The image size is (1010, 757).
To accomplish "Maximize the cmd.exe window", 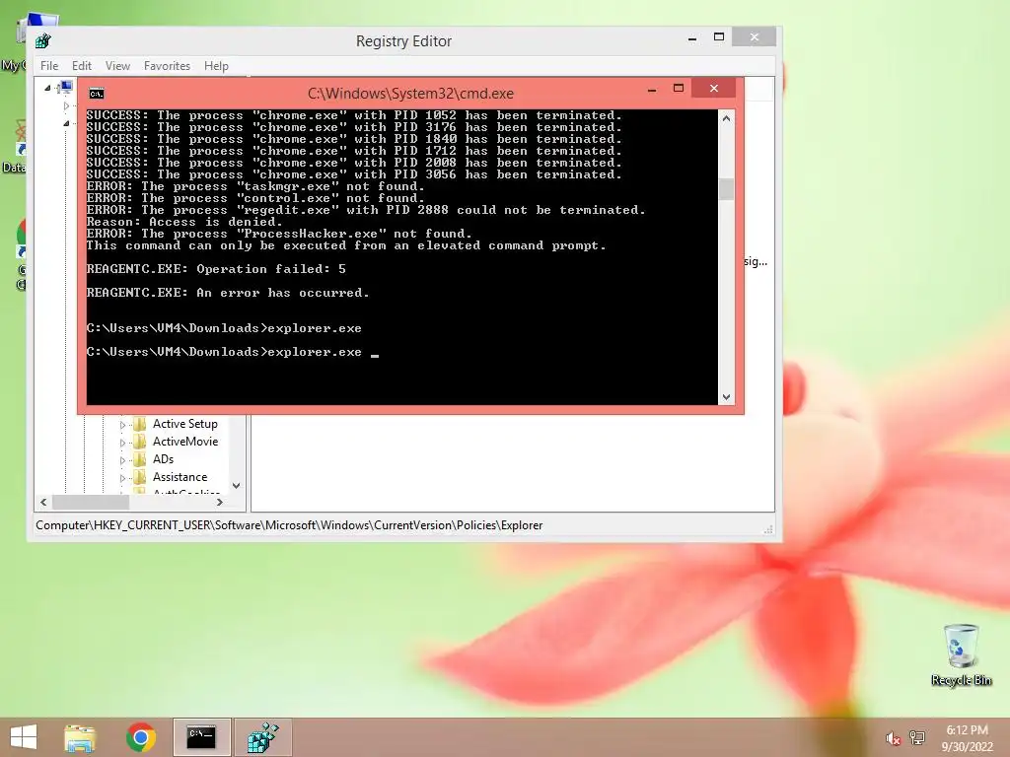I will click(679, 88).
